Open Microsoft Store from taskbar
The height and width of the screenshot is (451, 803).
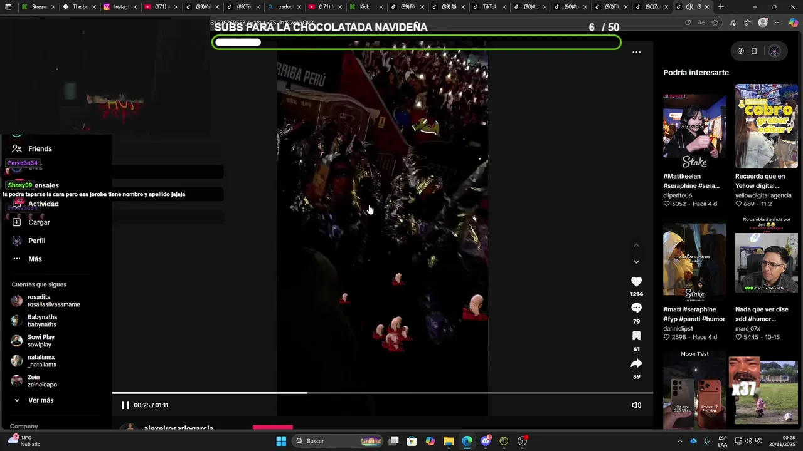point(412,441)
